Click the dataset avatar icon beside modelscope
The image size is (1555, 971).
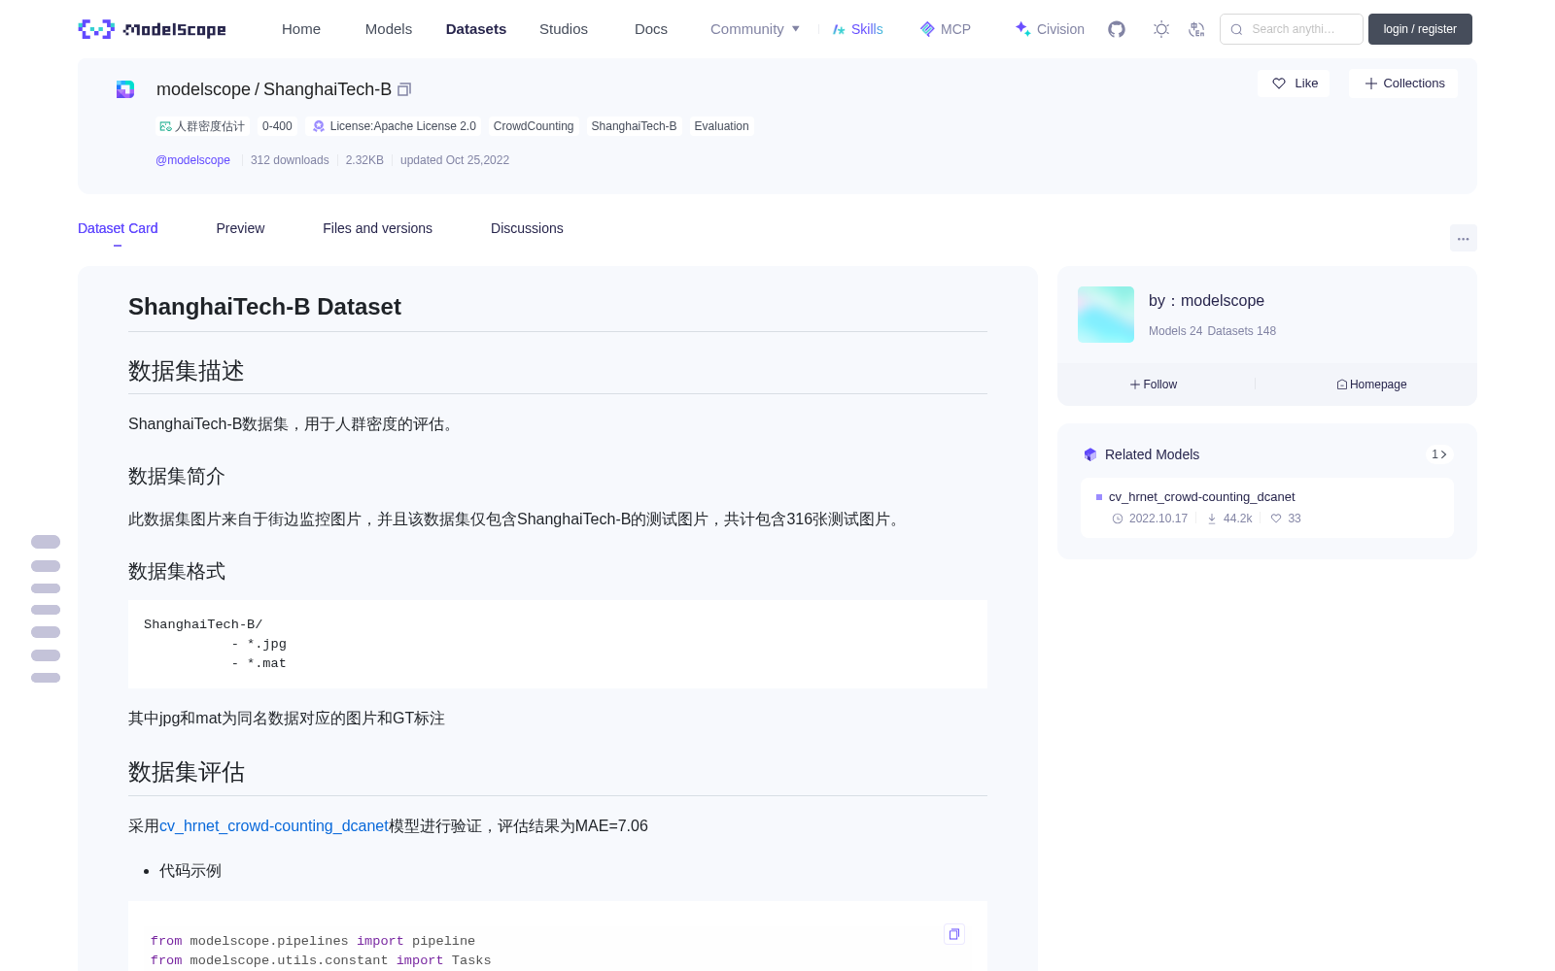[x=125, y=89]
